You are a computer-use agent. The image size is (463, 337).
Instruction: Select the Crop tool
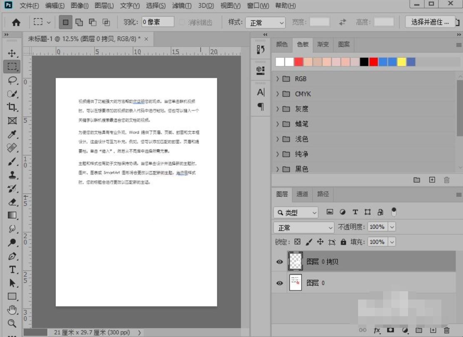(x=12, y=107)
